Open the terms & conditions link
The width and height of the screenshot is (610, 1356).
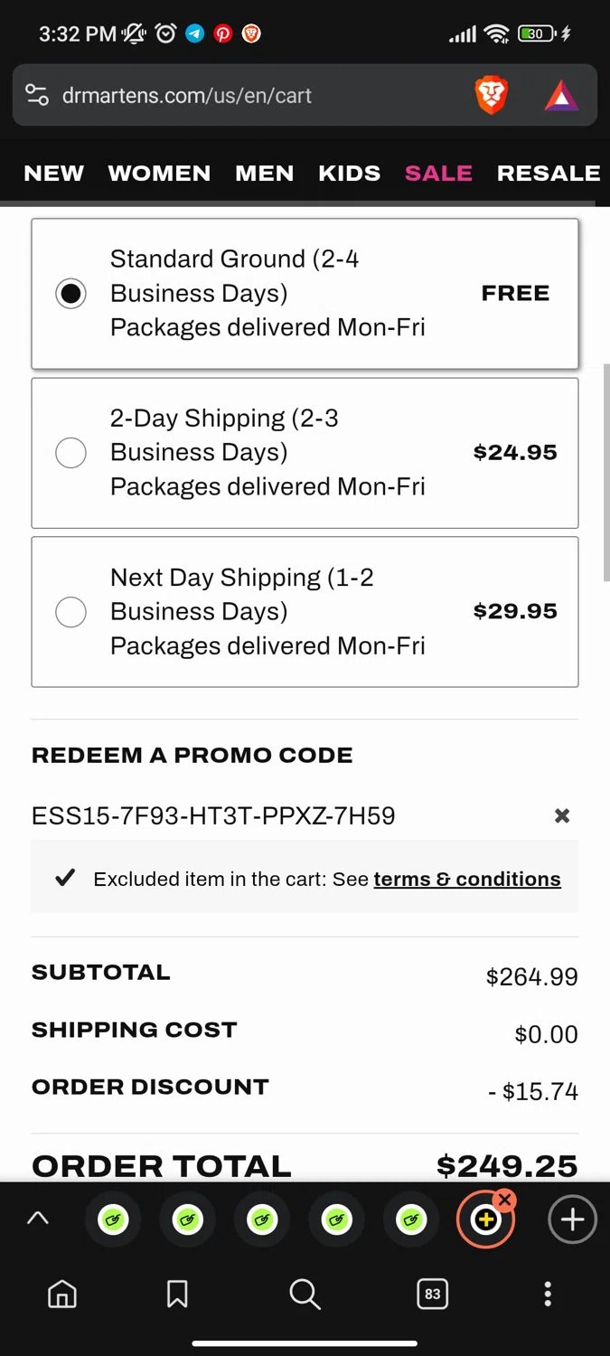click(x=466, y=879)
